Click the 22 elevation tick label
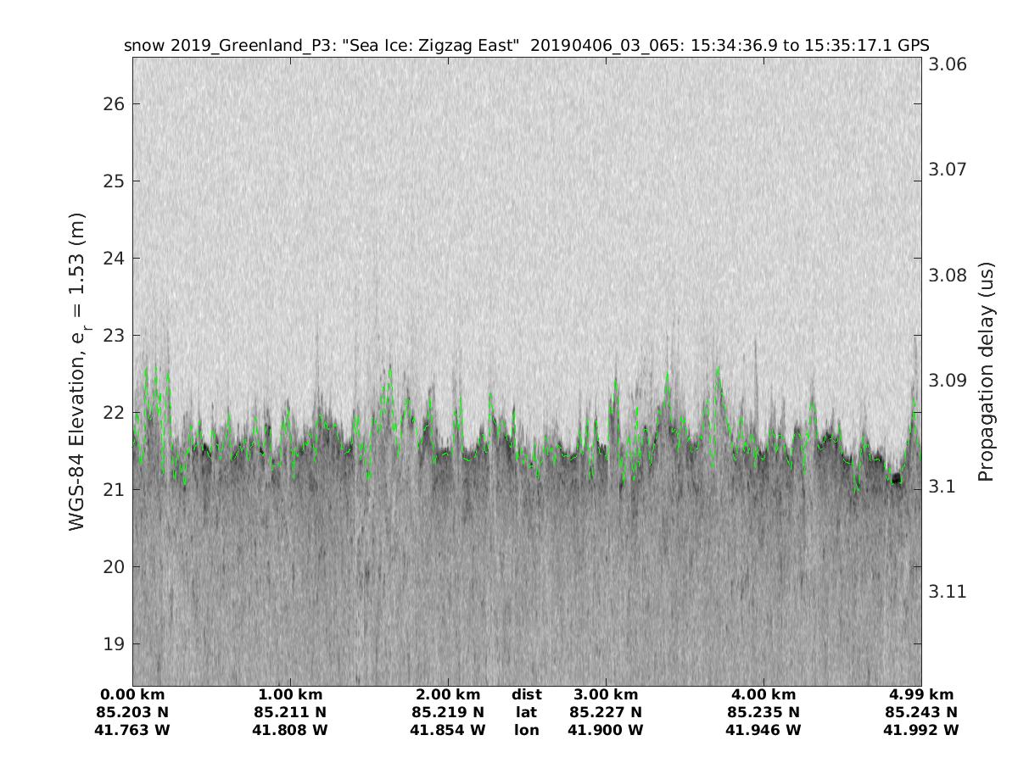This screenshot has width=1018, height=763. [113, 413]
